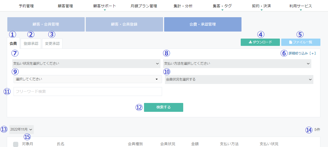Open the 月額プラン管理 menu
Viewport: 328px width, 147px height.
click(144, 6)
